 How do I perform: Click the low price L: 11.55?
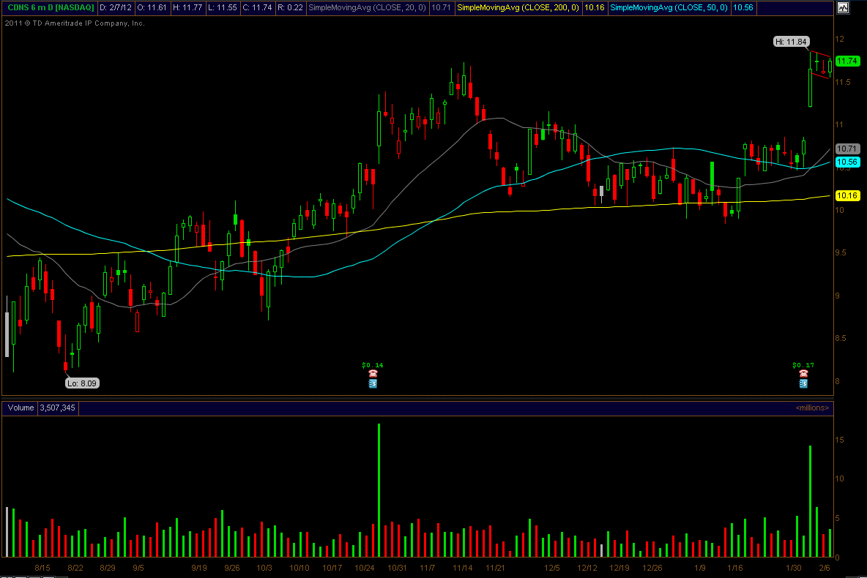(x=223, y=8)
